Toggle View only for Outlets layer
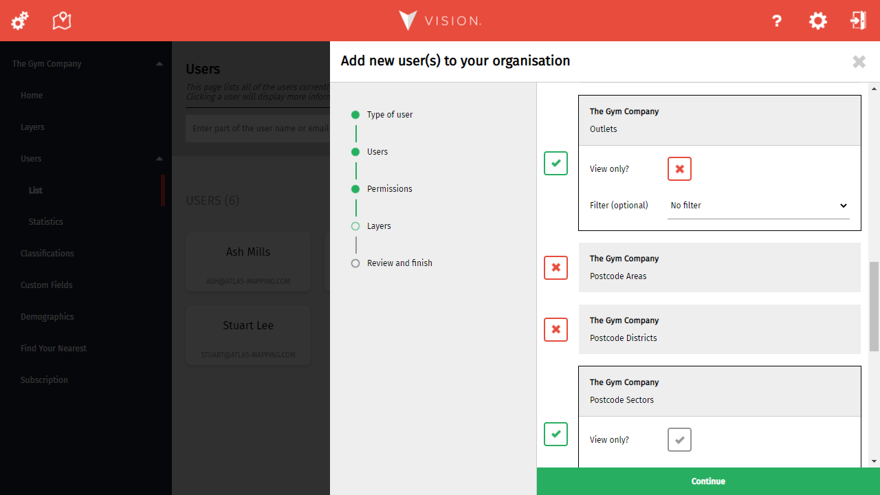 tap(679, 168)
